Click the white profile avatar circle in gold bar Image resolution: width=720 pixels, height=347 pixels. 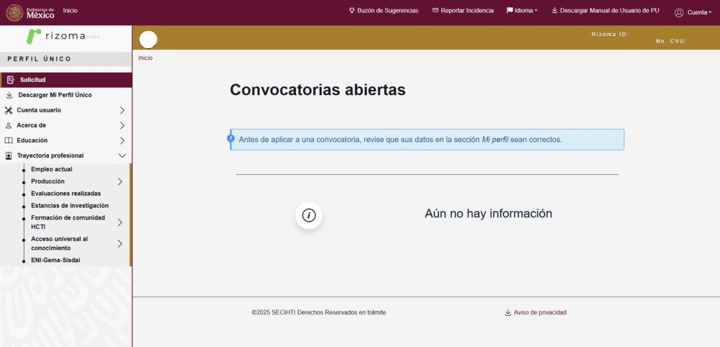click(148, 40)
